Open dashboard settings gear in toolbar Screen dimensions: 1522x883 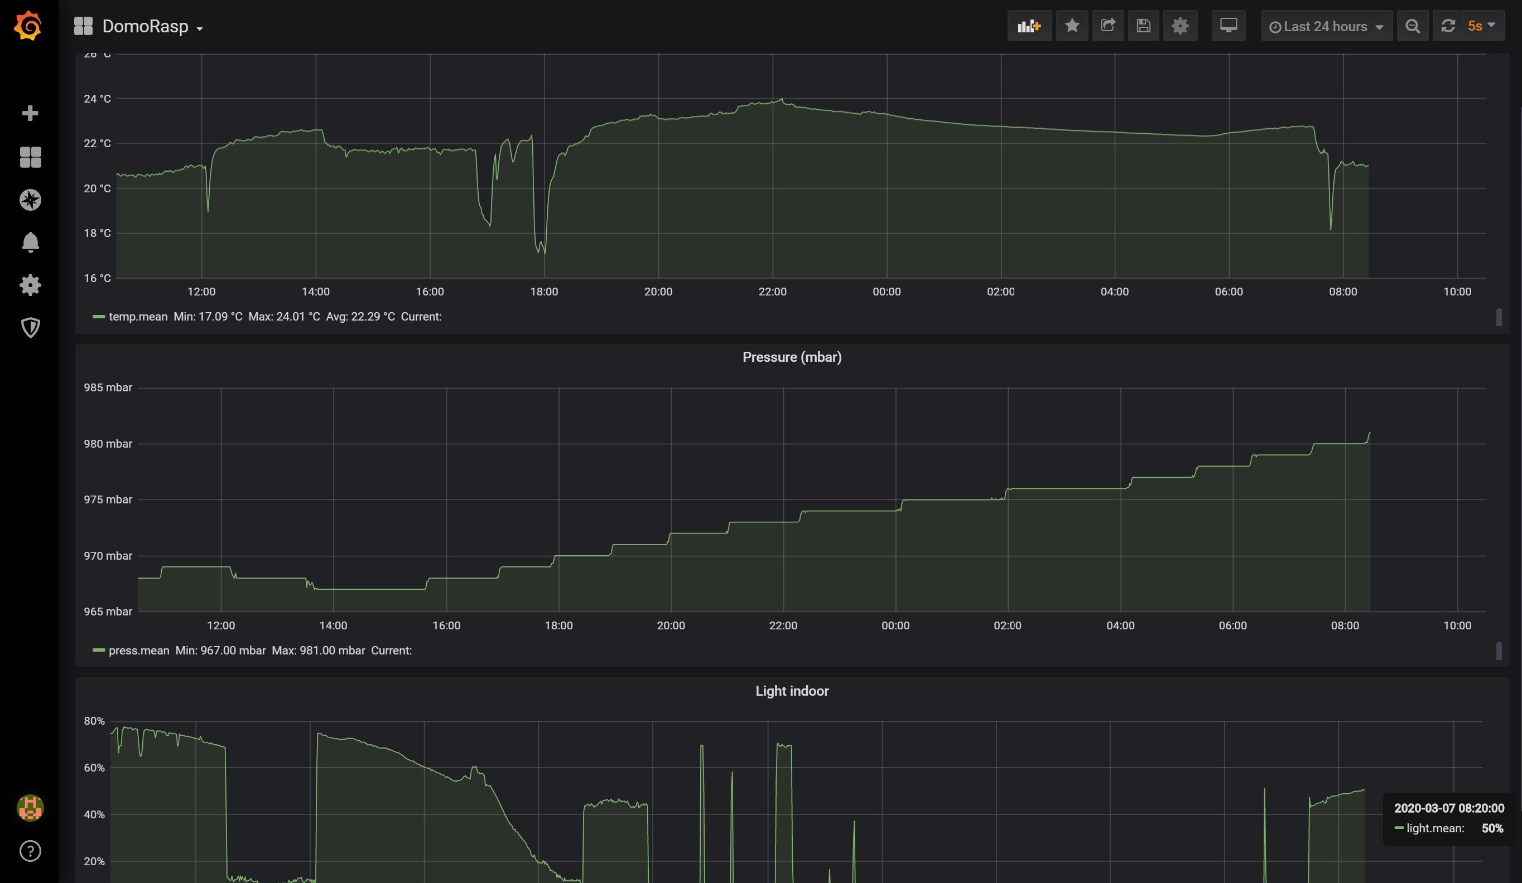1179,26
